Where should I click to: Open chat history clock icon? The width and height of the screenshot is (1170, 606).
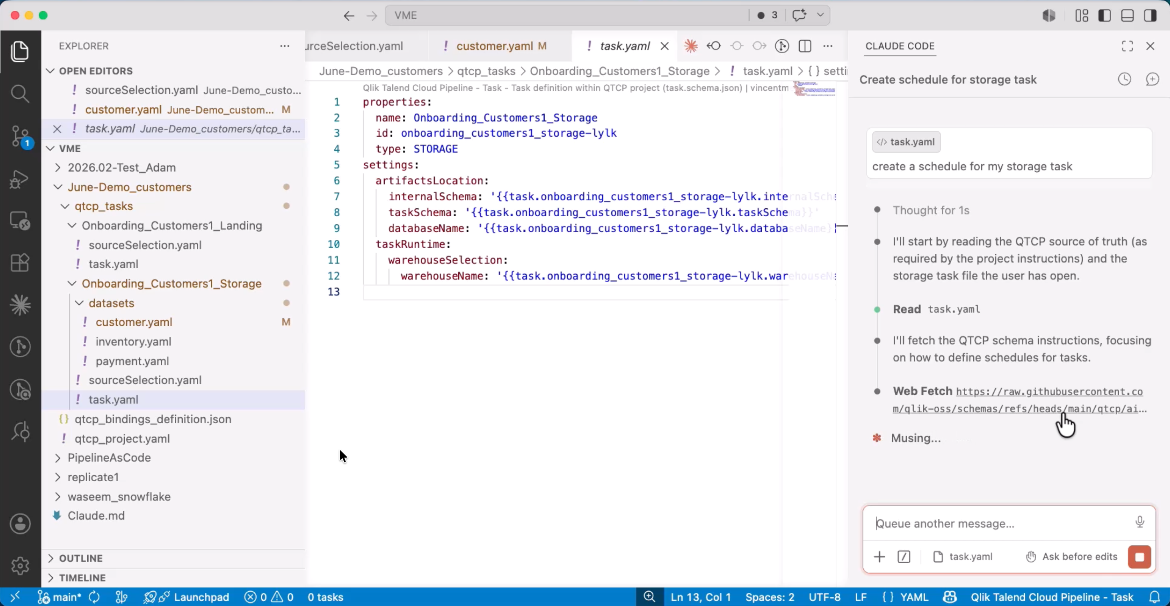[1124, 80]
